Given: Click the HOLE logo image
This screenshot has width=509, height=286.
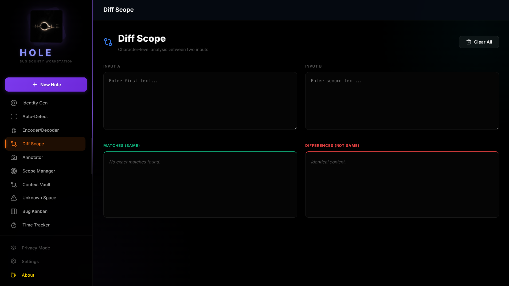Looking at the screenshot, I should (x=46, y=26).
